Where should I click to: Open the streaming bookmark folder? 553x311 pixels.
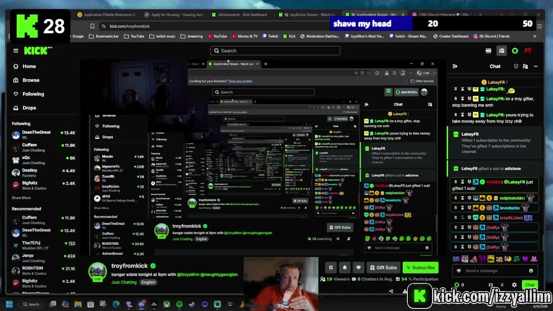(191, 36)
